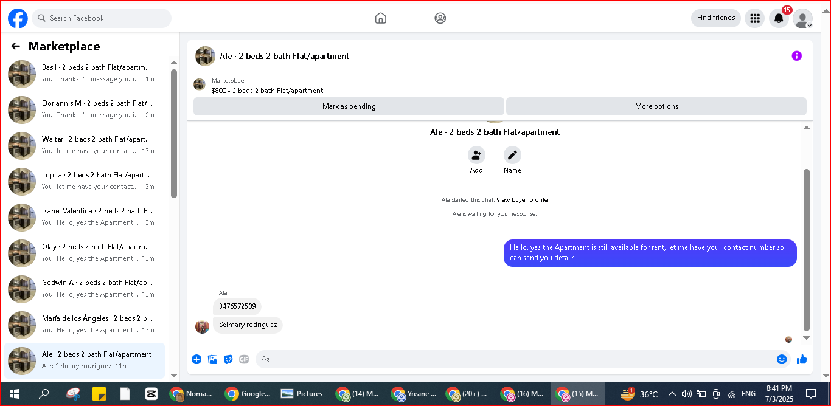Click chat scroll up arrow
This screenshot has height=406, width=831.
point(807,128)
